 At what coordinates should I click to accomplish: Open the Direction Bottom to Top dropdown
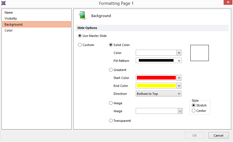[179, 94]
